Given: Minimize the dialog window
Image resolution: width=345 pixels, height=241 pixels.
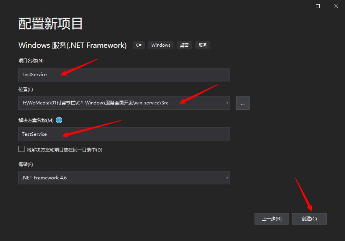Looking at the screenshot, I should click(299, 6).
